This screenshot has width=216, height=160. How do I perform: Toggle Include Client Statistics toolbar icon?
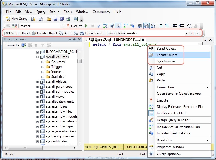tap(132, 26)
